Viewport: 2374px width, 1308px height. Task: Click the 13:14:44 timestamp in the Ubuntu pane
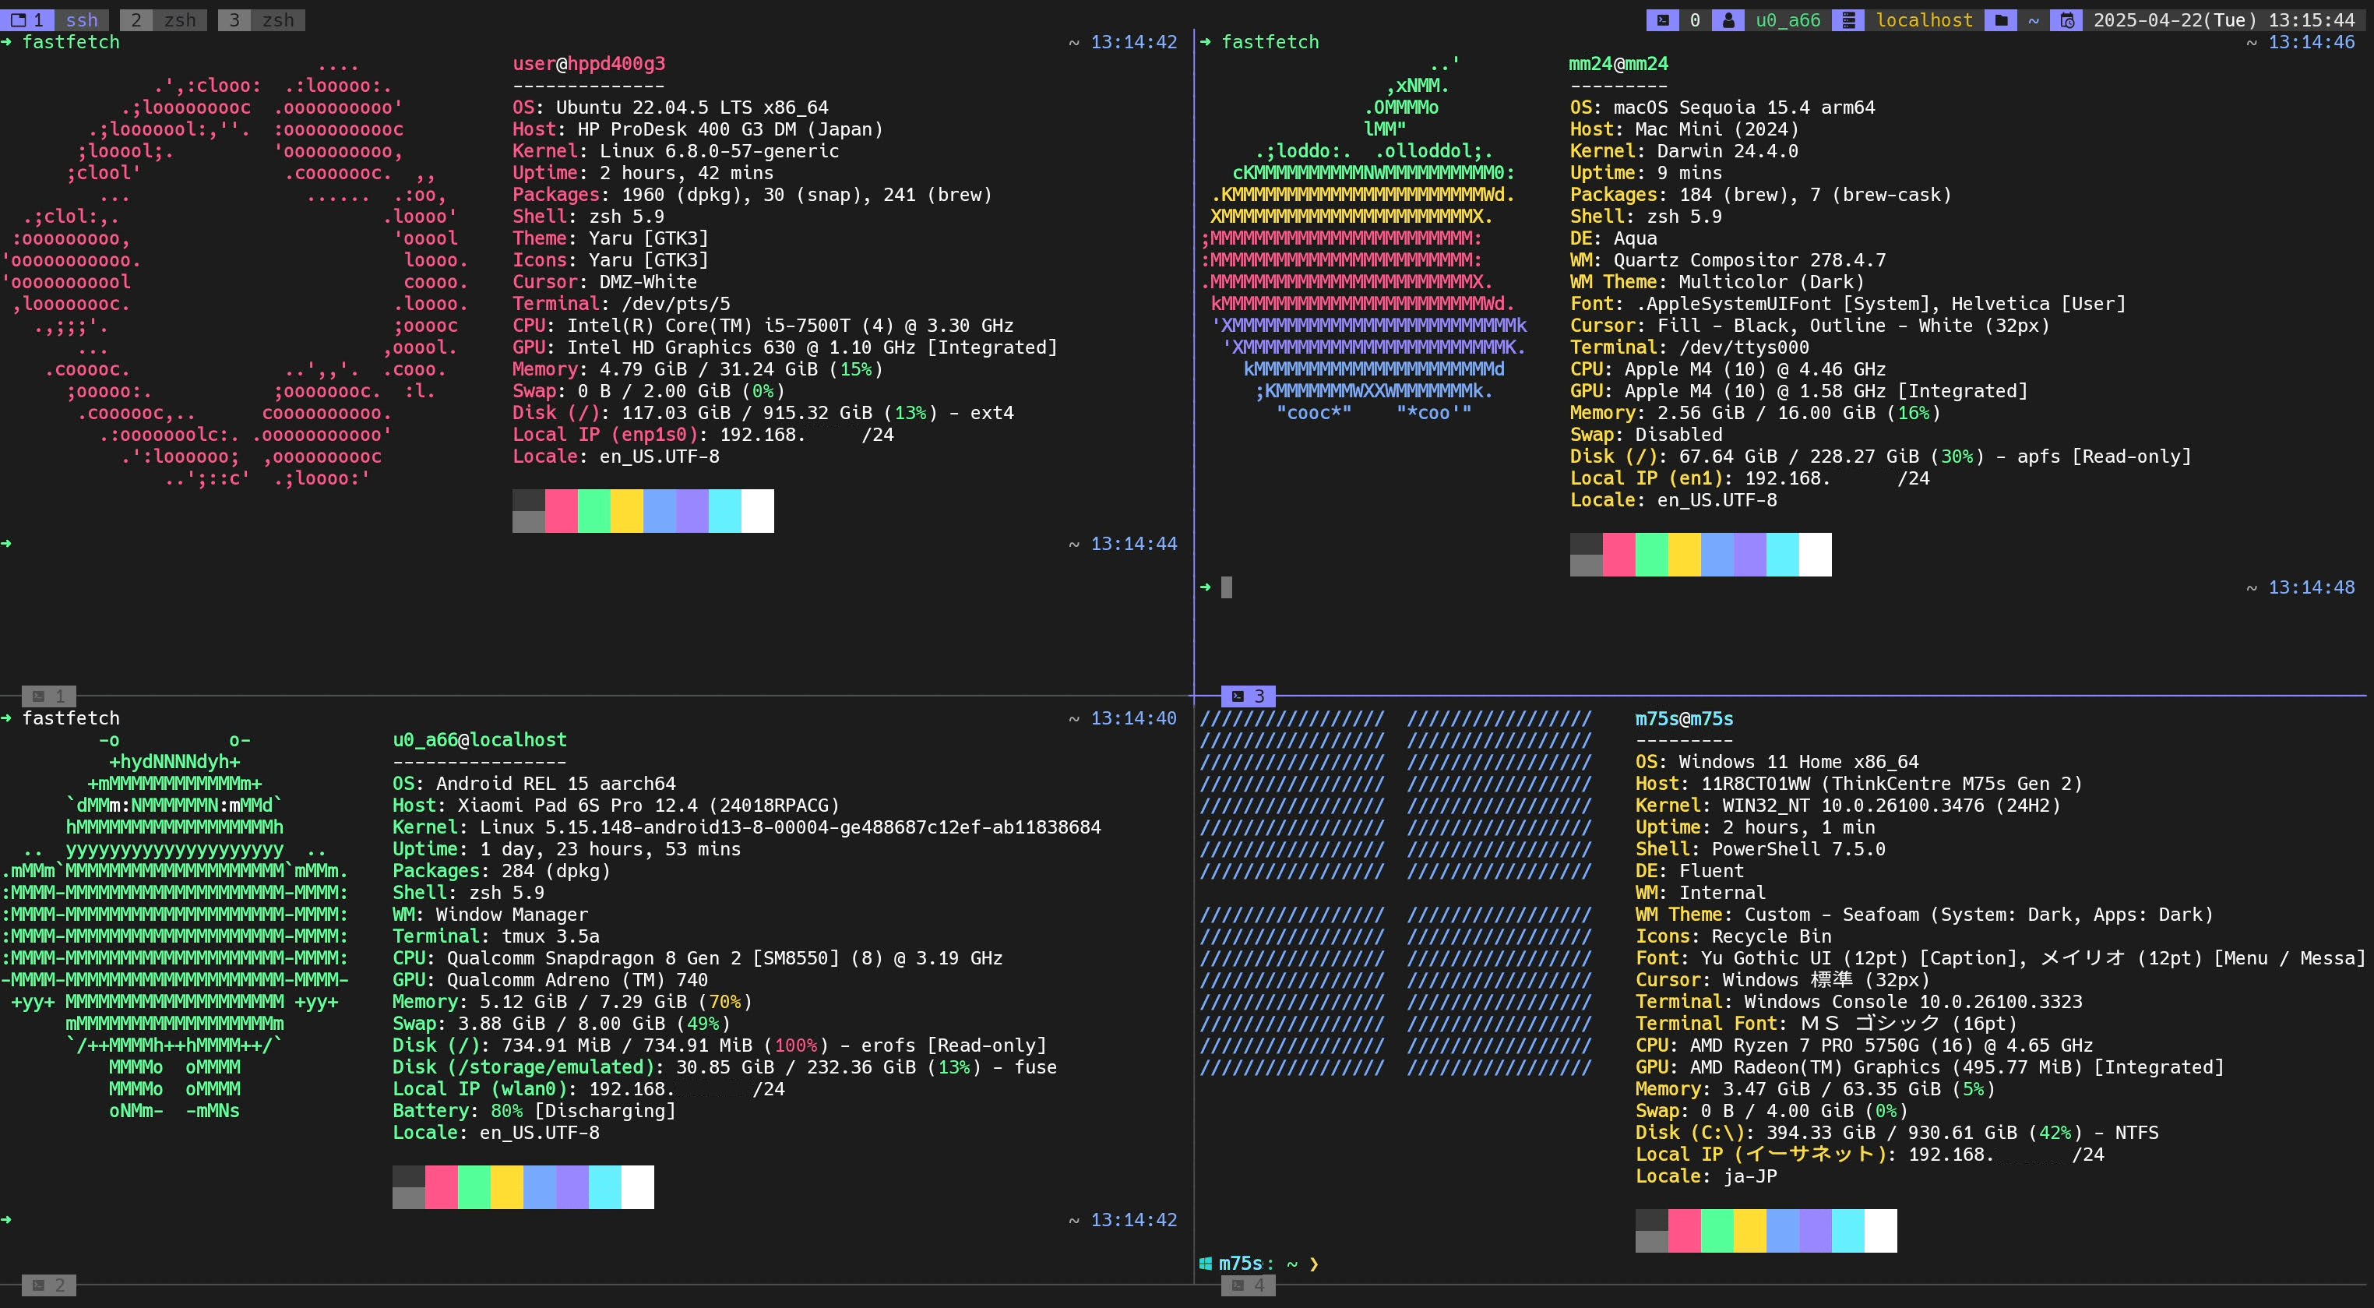pos(1133,544)
